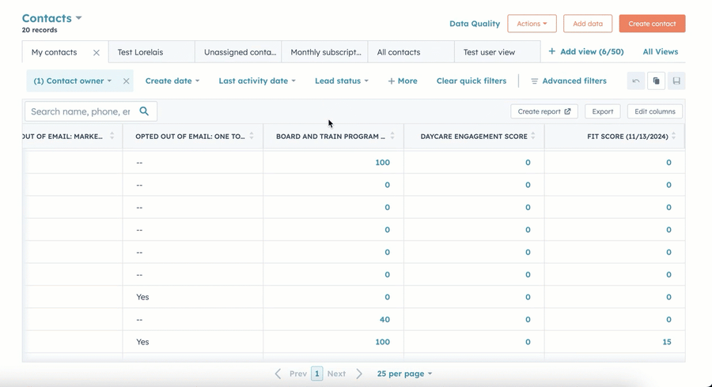Click the save view floppy icon
The width and height of the screenshot is (712, 387).
[676, 81]
